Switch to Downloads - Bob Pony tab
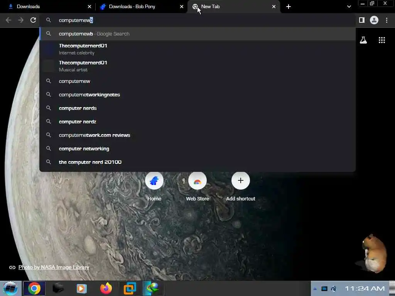Image resolution: width=395 pixels, height=296 pixels. [141, 7]
